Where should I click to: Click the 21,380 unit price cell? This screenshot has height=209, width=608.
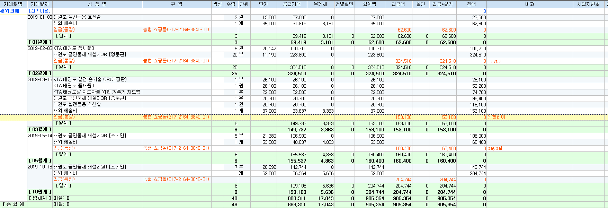pyautogui.click(x=263, y=136)
